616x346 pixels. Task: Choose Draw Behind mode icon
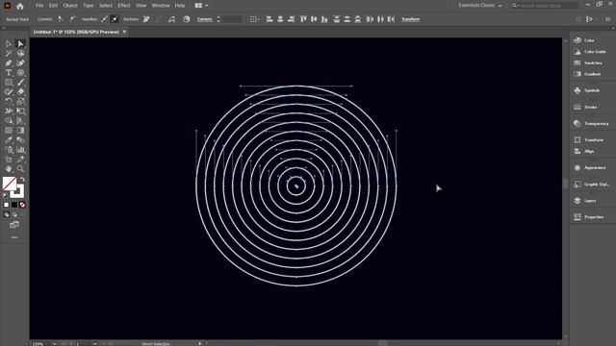14,214
